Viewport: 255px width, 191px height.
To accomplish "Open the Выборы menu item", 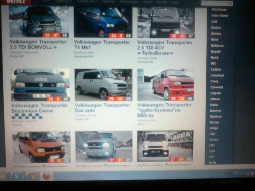I will click(109, 2).
